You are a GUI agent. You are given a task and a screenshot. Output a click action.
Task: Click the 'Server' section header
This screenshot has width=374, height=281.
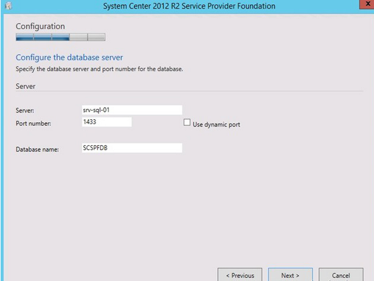point(26,86)
